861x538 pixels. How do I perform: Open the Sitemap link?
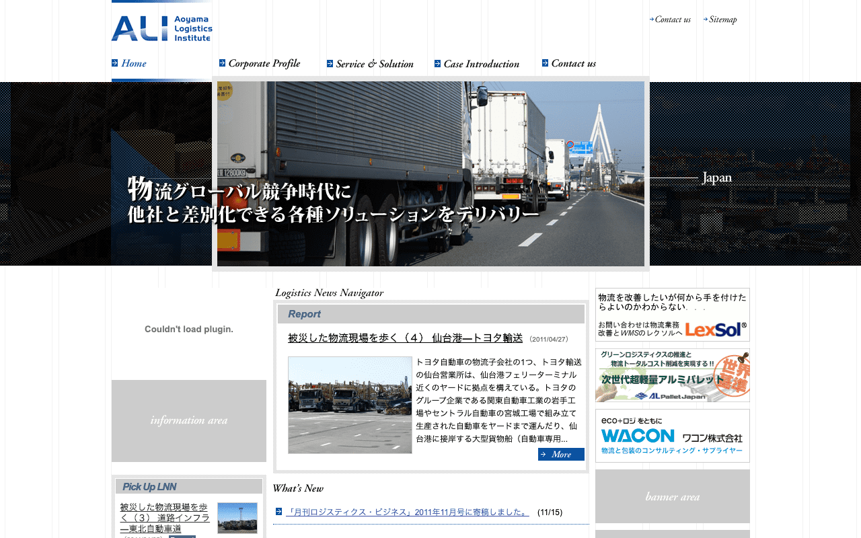722,20
